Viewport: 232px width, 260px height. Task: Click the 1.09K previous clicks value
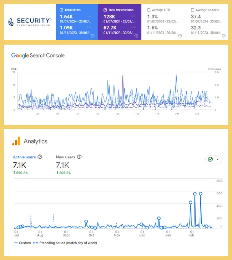coord(66,28)
